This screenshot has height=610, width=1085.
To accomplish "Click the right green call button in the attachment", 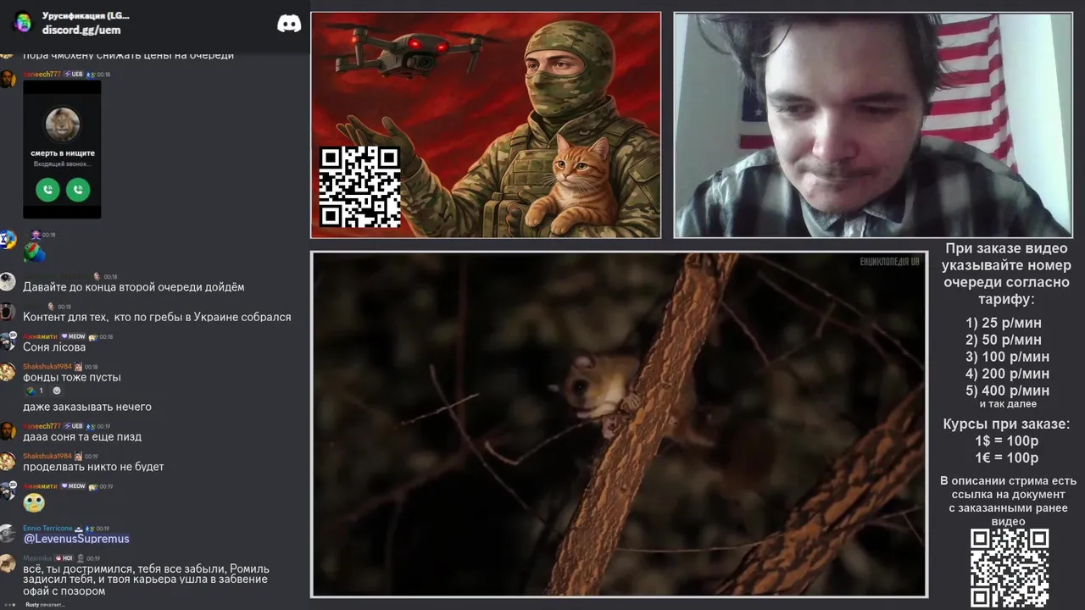I will click(78, 190).
